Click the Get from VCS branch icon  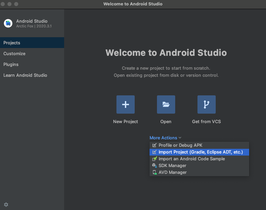tap(206, 104)
